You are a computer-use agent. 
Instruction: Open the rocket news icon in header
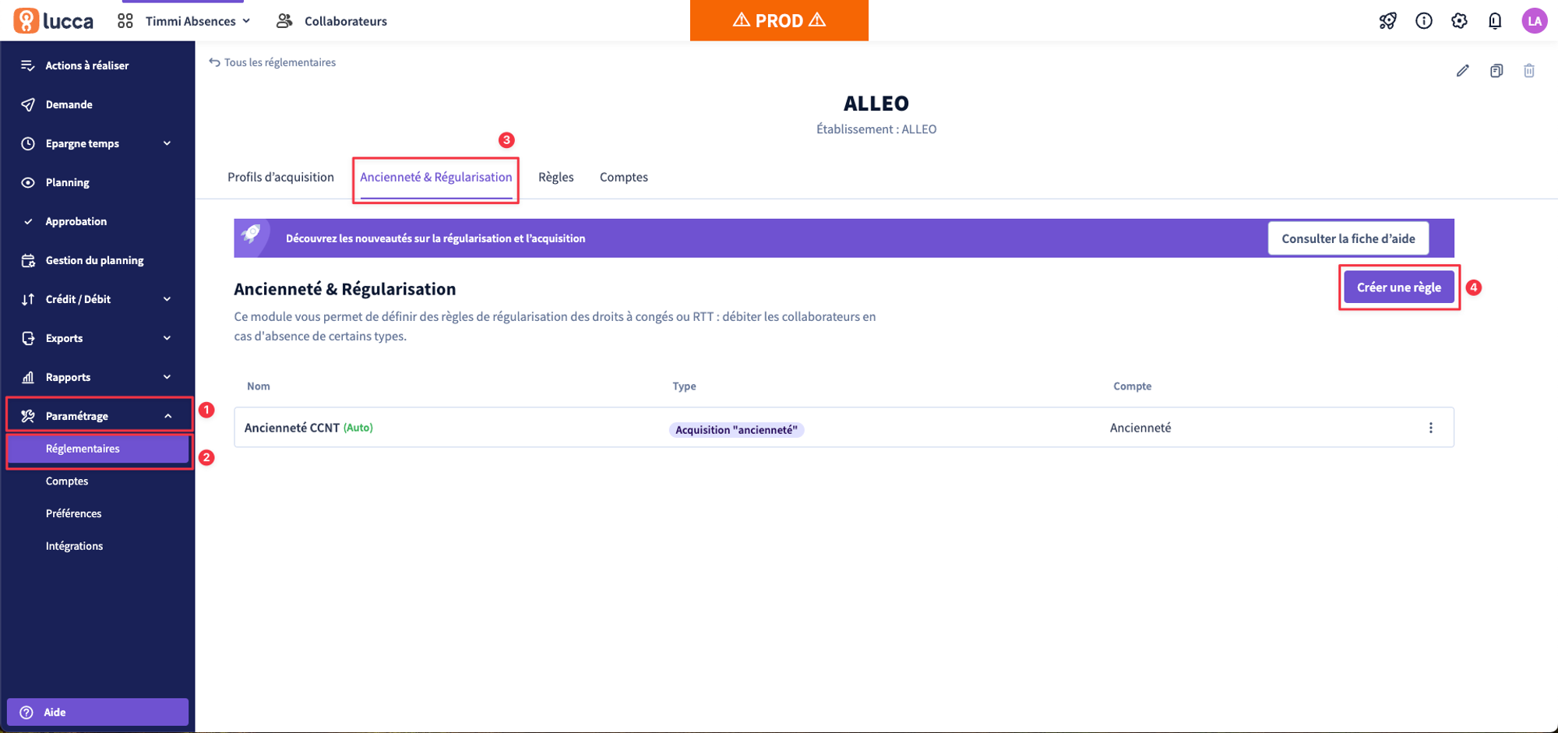pos(1387,21)
